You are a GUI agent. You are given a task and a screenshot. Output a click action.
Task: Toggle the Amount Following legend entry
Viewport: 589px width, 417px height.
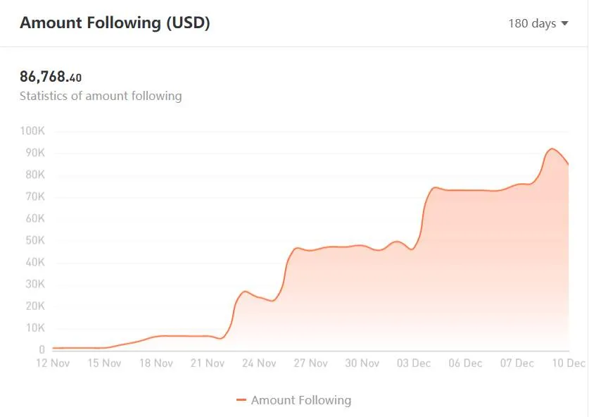(x=293, y=400)
